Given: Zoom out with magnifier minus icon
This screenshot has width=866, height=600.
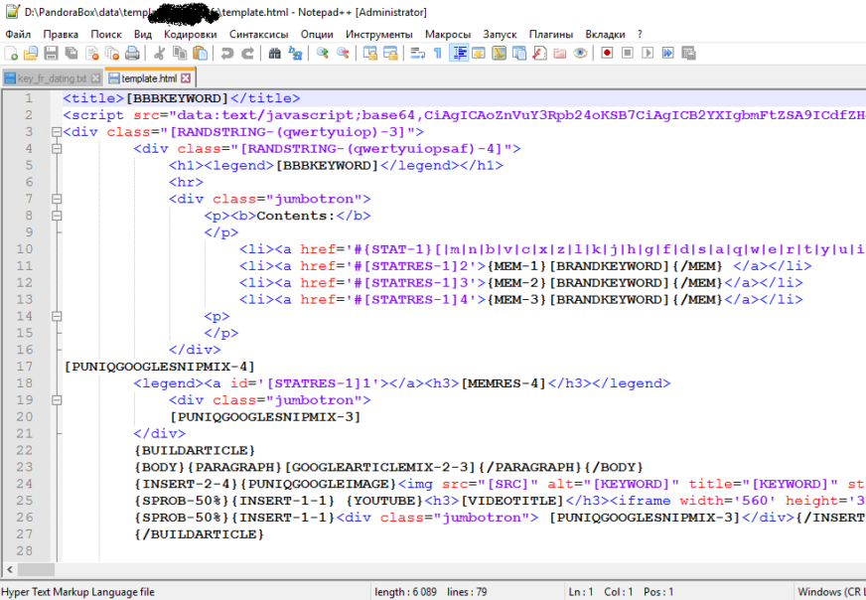Looking at the screenshot, I should point(343,53).
